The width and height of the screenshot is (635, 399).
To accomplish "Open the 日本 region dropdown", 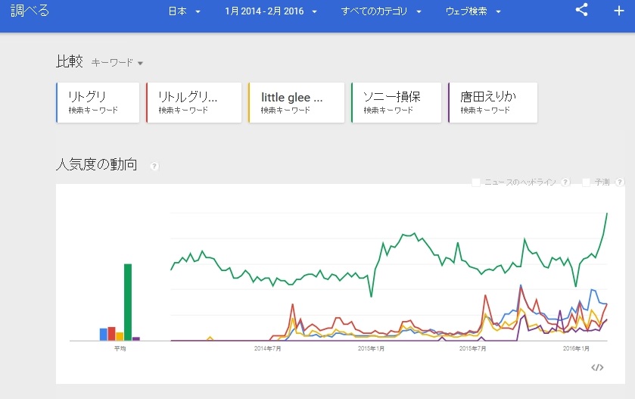I will pyautogui.click(x=184, y=11).
